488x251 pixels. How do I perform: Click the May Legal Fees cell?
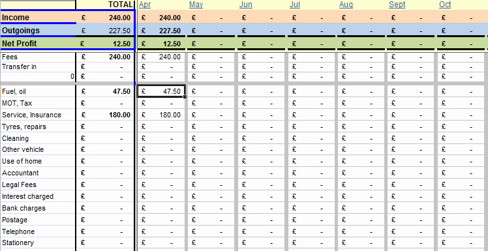click(211, 185)
